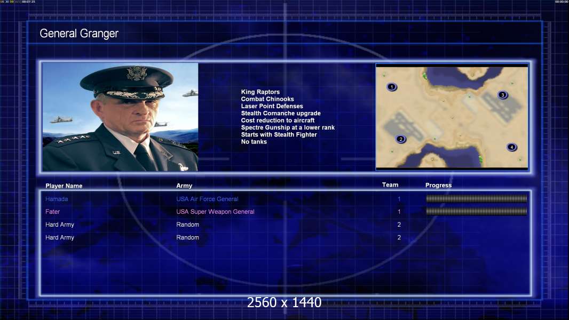Click the Player Name column header

click(x=64, y=186)
